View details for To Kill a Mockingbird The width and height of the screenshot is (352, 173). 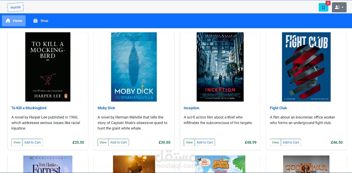pyautogui.click(x=17, y=142)
